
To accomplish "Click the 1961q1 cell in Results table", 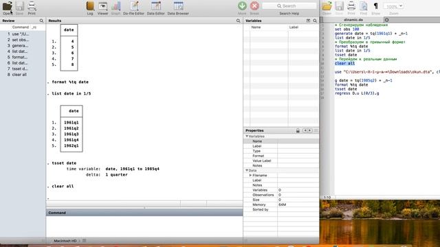I will click(71, 122).
